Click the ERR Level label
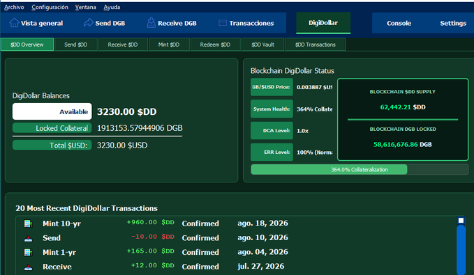474x275 pixels. tap(272, 152)
